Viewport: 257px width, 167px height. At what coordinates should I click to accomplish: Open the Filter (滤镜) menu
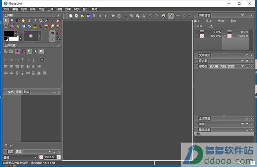[x=59, y=9]
